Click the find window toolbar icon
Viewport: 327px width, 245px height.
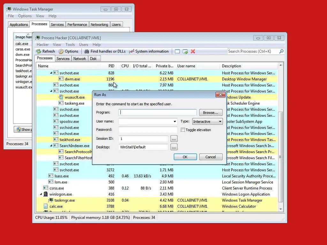point(177,51)
